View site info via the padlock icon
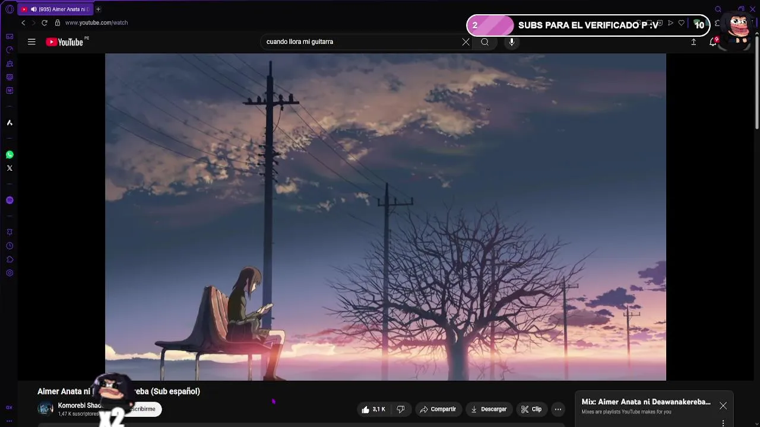This screenshot has height=427, width=760. (58, 23)
